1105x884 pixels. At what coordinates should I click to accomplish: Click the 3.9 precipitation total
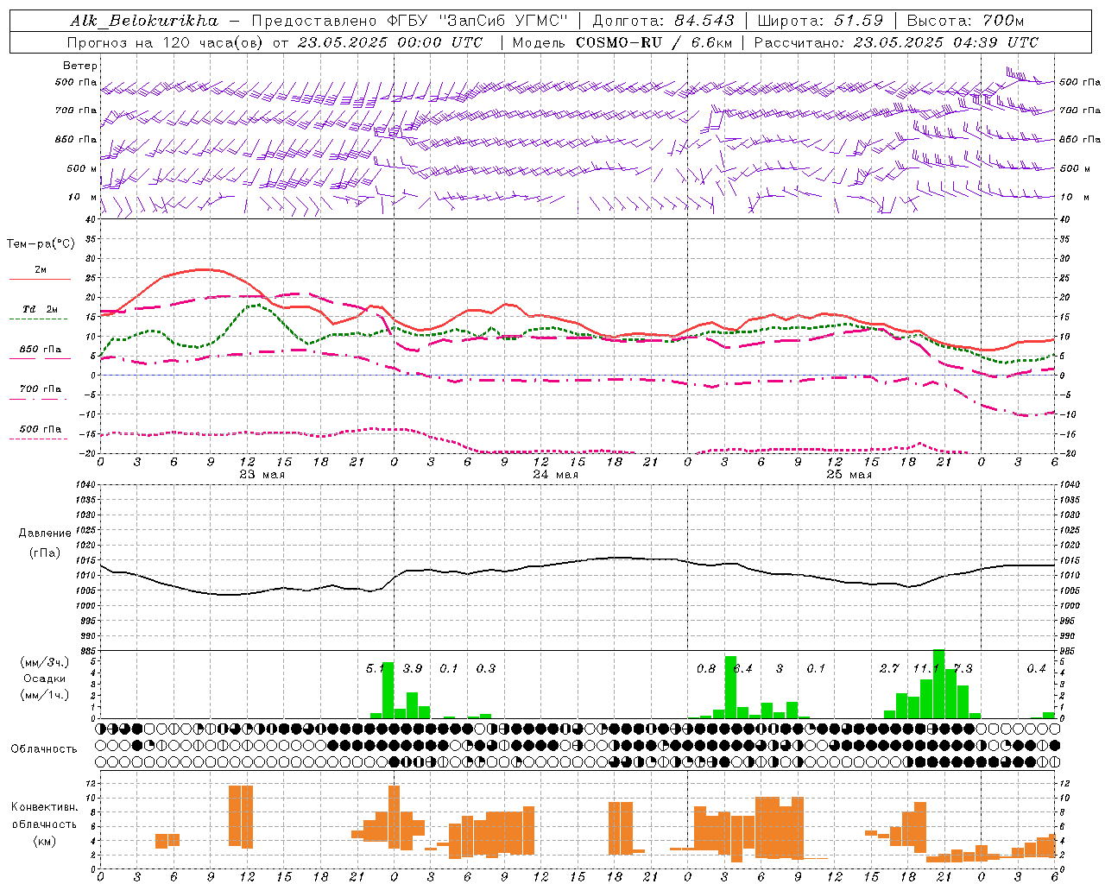point(413,668)
